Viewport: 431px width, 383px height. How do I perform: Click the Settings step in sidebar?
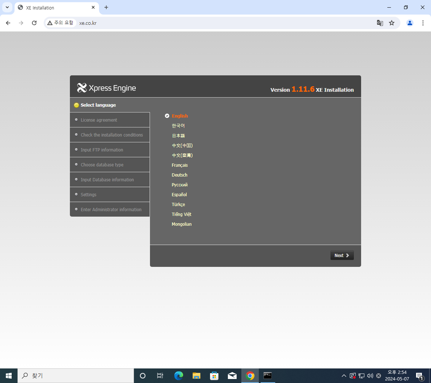(110, 194)
